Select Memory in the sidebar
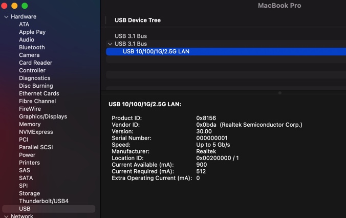 (30, 124)
